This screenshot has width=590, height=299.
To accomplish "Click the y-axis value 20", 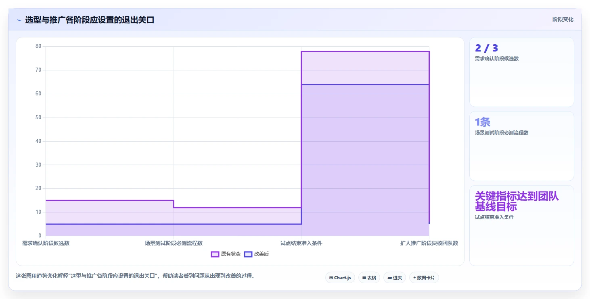I will click(38, 188).
